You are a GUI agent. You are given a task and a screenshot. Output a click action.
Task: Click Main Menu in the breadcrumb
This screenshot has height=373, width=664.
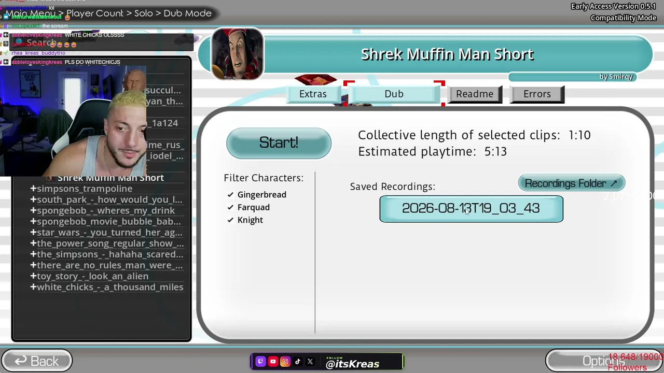tap(31, 13)
